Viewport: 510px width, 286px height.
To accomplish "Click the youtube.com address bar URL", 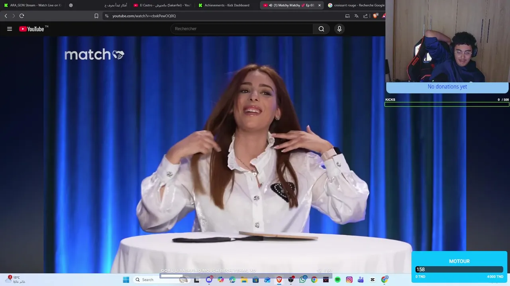I will tap(144, 16).
